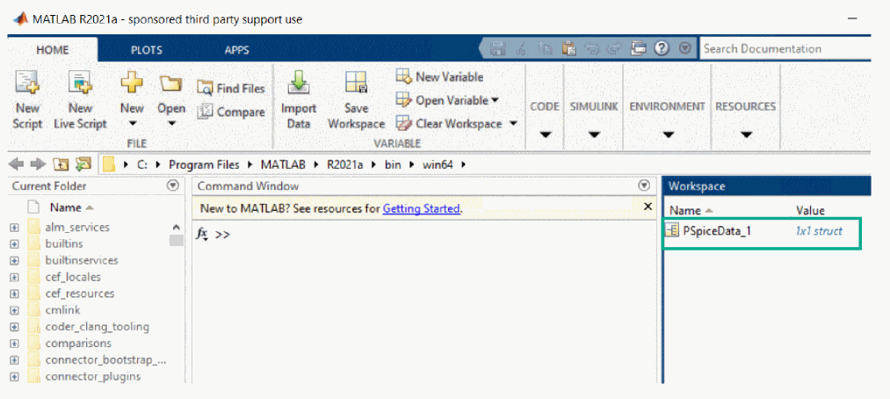Image resolution: width=890 pixels, height=399 pixels.
Task: Expand the CODE section
Action: (545, 135)
